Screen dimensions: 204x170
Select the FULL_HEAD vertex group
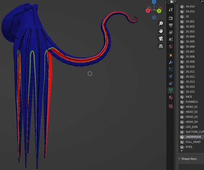pyautogui.click(x=193, y=142)
